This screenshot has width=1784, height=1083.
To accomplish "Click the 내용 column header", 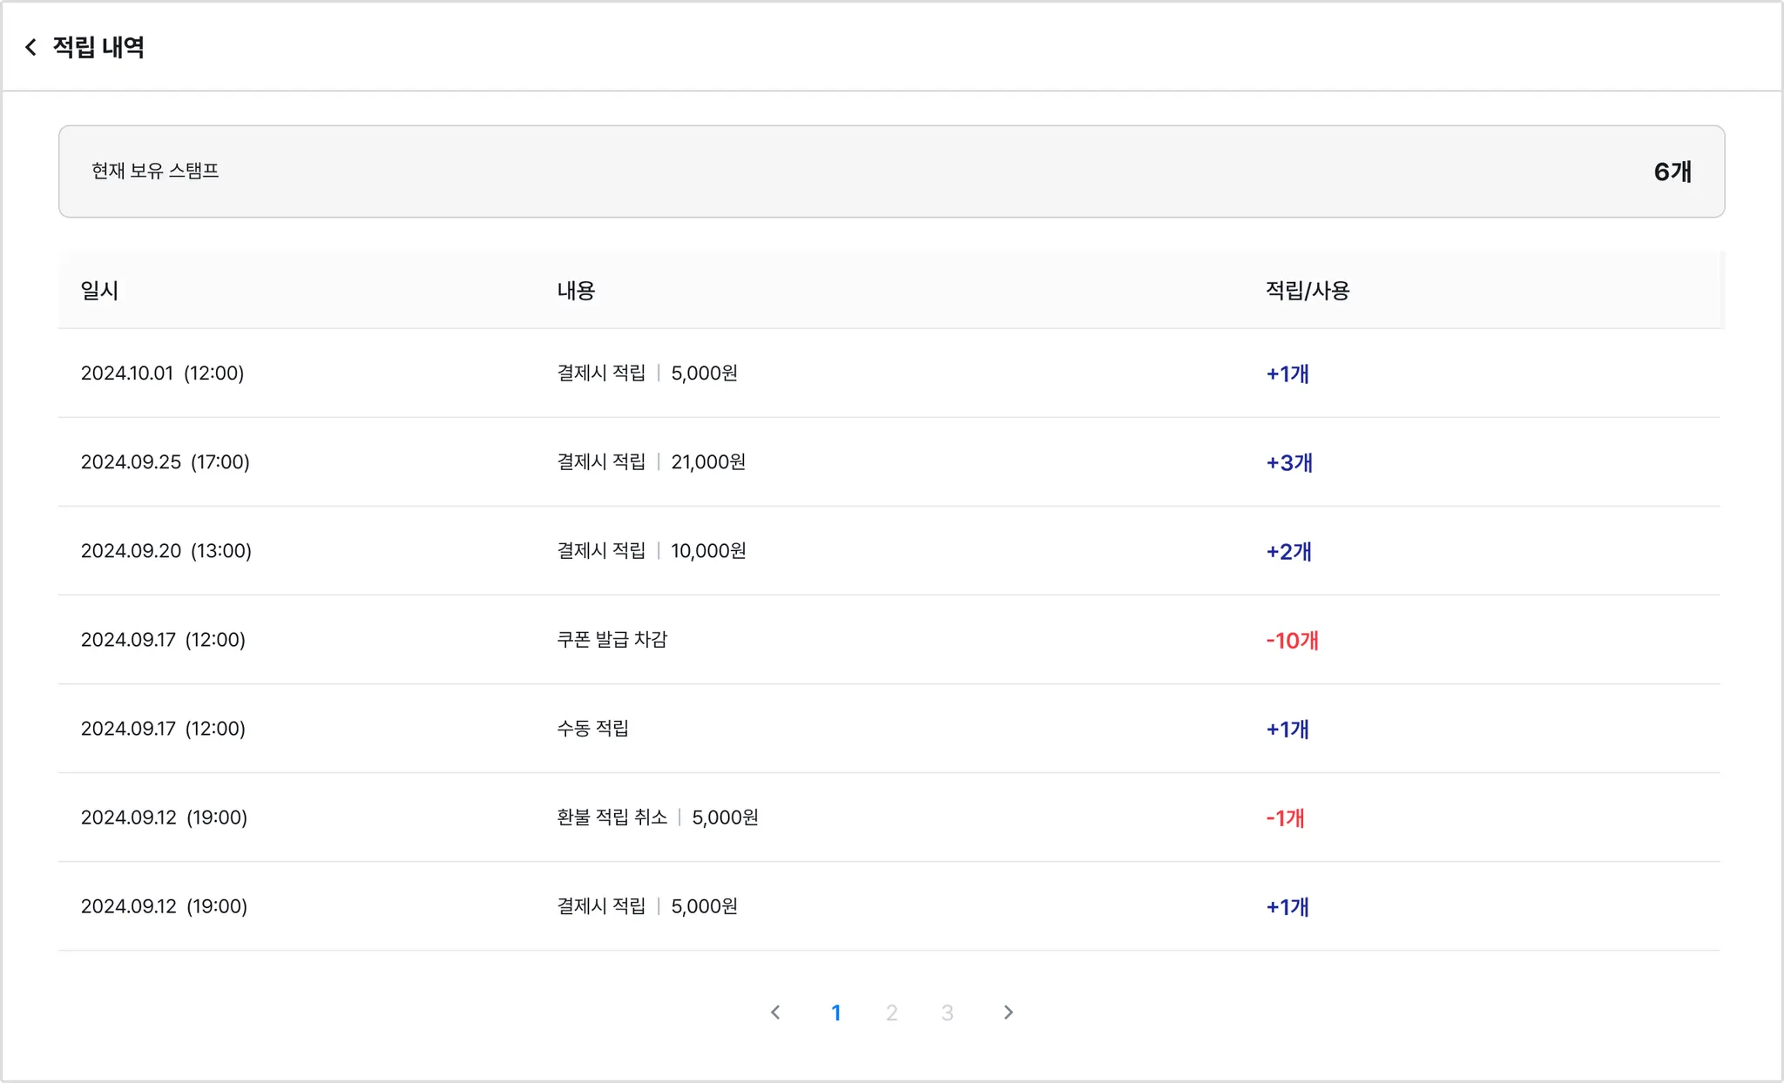I will tap(576, 291).
